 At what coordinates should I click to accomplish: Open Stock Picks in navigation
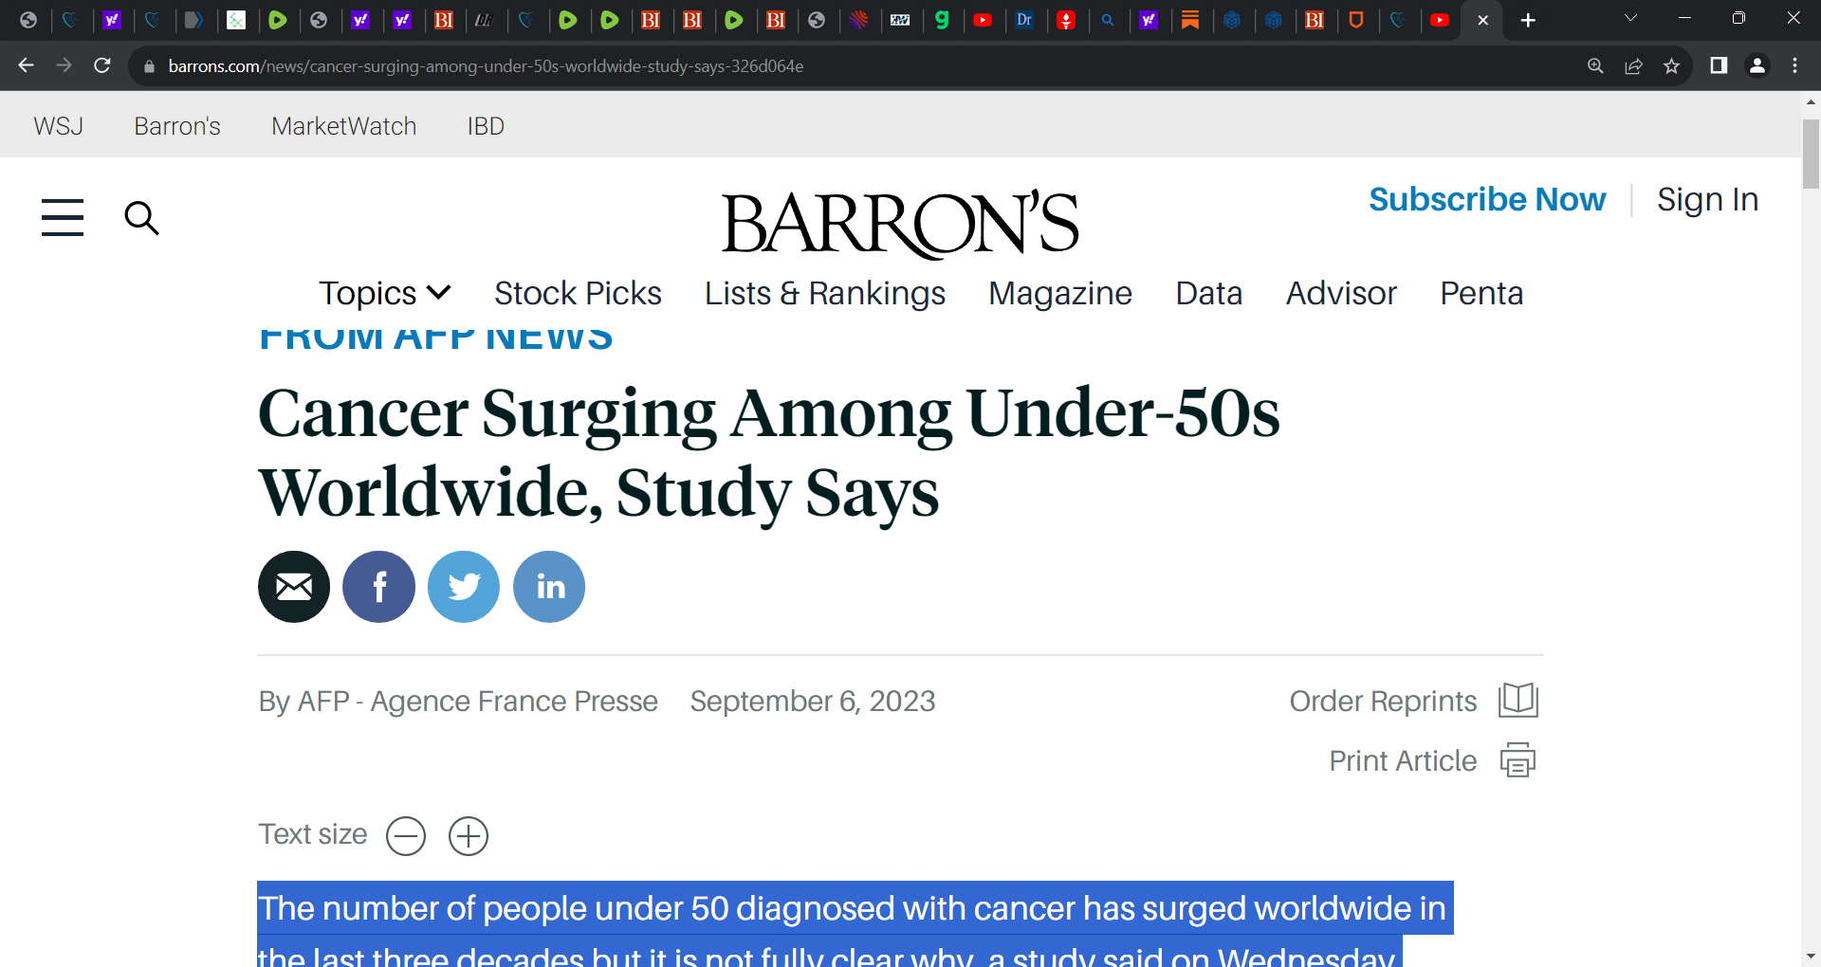tap(578, 293)
